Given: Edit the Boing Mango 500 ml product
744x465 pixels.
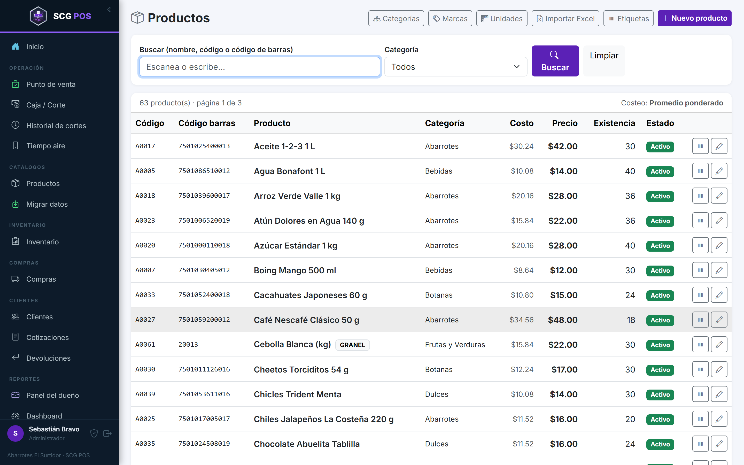Looking at the screenshot, I should [719, 270].
